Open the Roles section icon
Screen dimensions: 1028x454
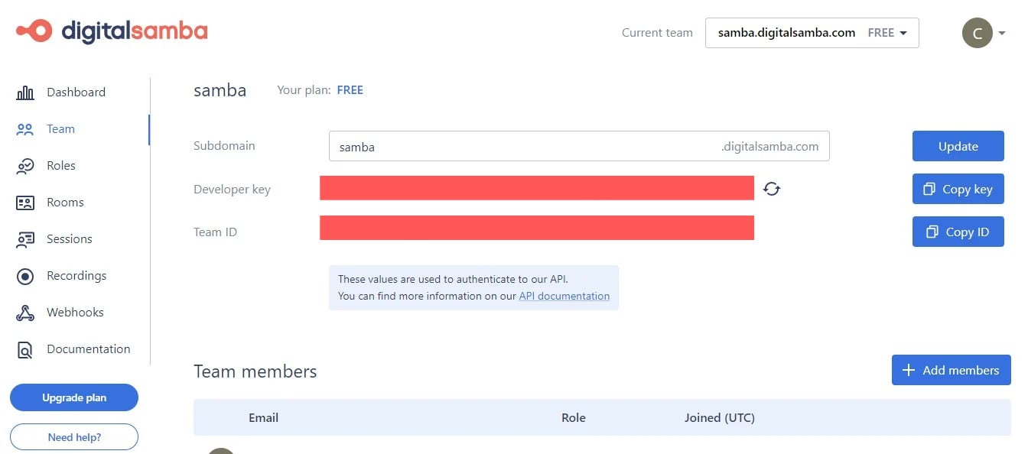(25, 165)
